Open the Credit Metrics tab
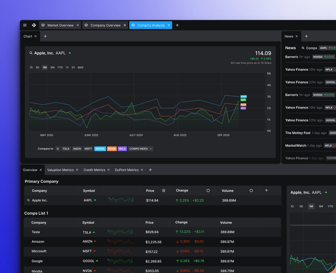This screenshot has height=273, width=336. [94, 170]
